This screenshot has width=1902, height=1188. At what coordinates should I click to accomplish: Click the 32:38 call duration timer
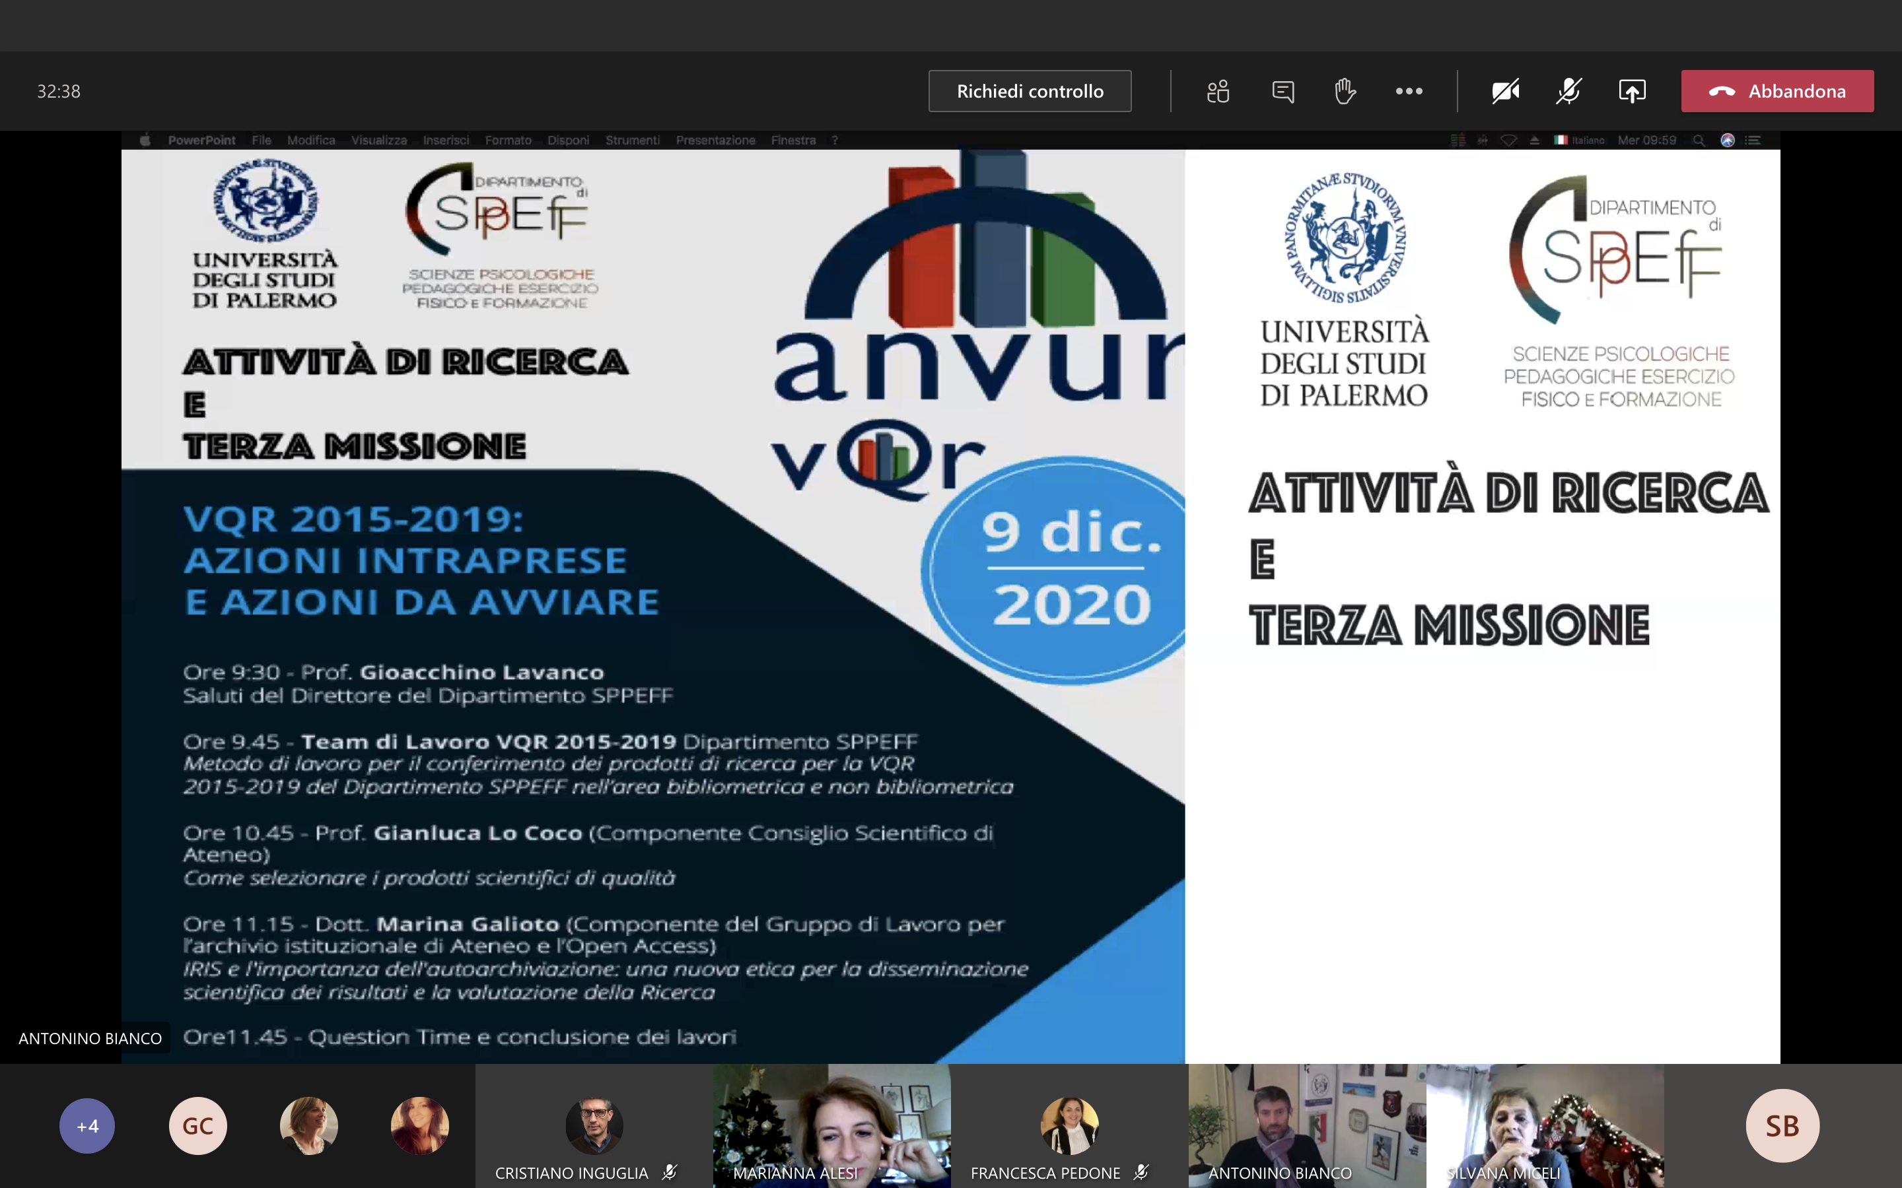pos(58,91)
